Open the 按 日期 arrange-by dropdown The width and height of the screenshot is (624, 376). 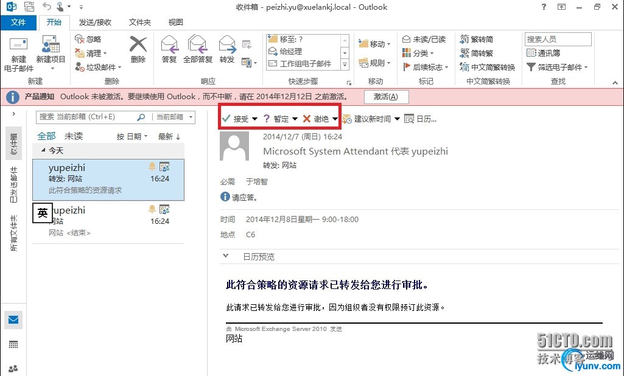tap(131, 136)
